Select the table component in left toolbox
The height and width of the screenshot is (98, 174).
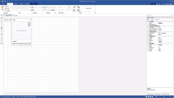2,15
